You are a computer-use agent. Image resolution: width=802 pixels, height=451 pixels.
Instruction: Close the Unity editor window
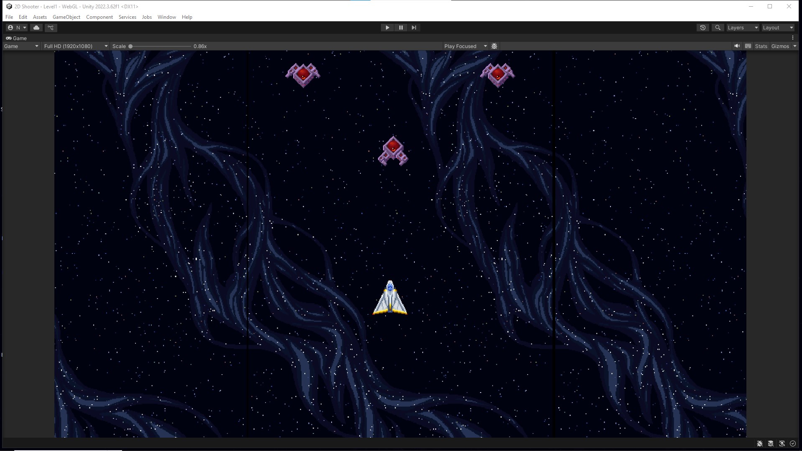click(x=789, y=6)
